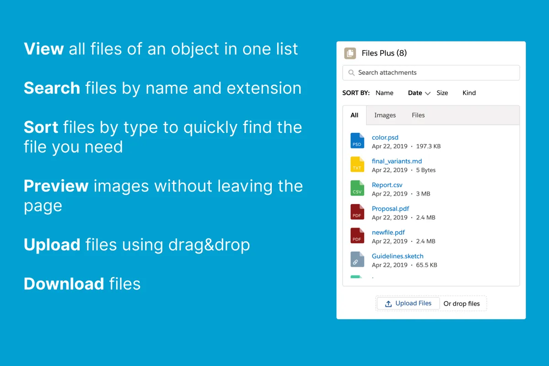Click the upload arrow icon
The image size is (549, 366).
(388, 303)
